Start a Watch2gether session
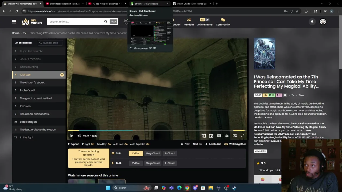Screen dimensions: 342x192 click(x=235, y=144)
